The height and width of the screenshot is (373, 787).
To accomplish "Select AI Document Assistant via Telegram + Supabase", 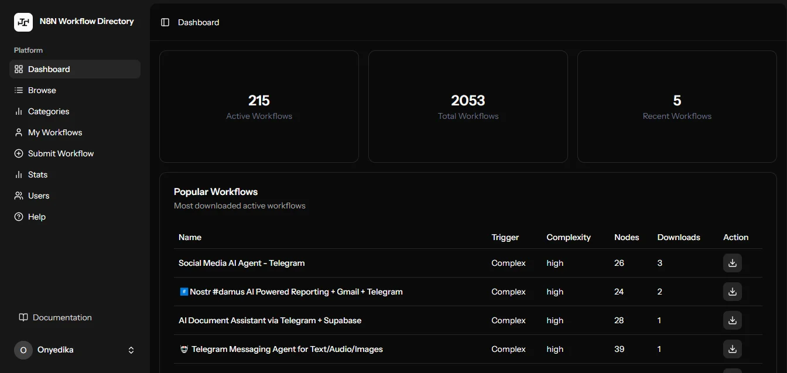I will (270, 320).
